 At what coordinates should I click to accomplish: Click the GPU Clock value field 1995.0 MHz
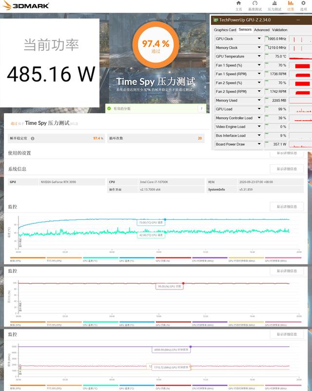276,39
